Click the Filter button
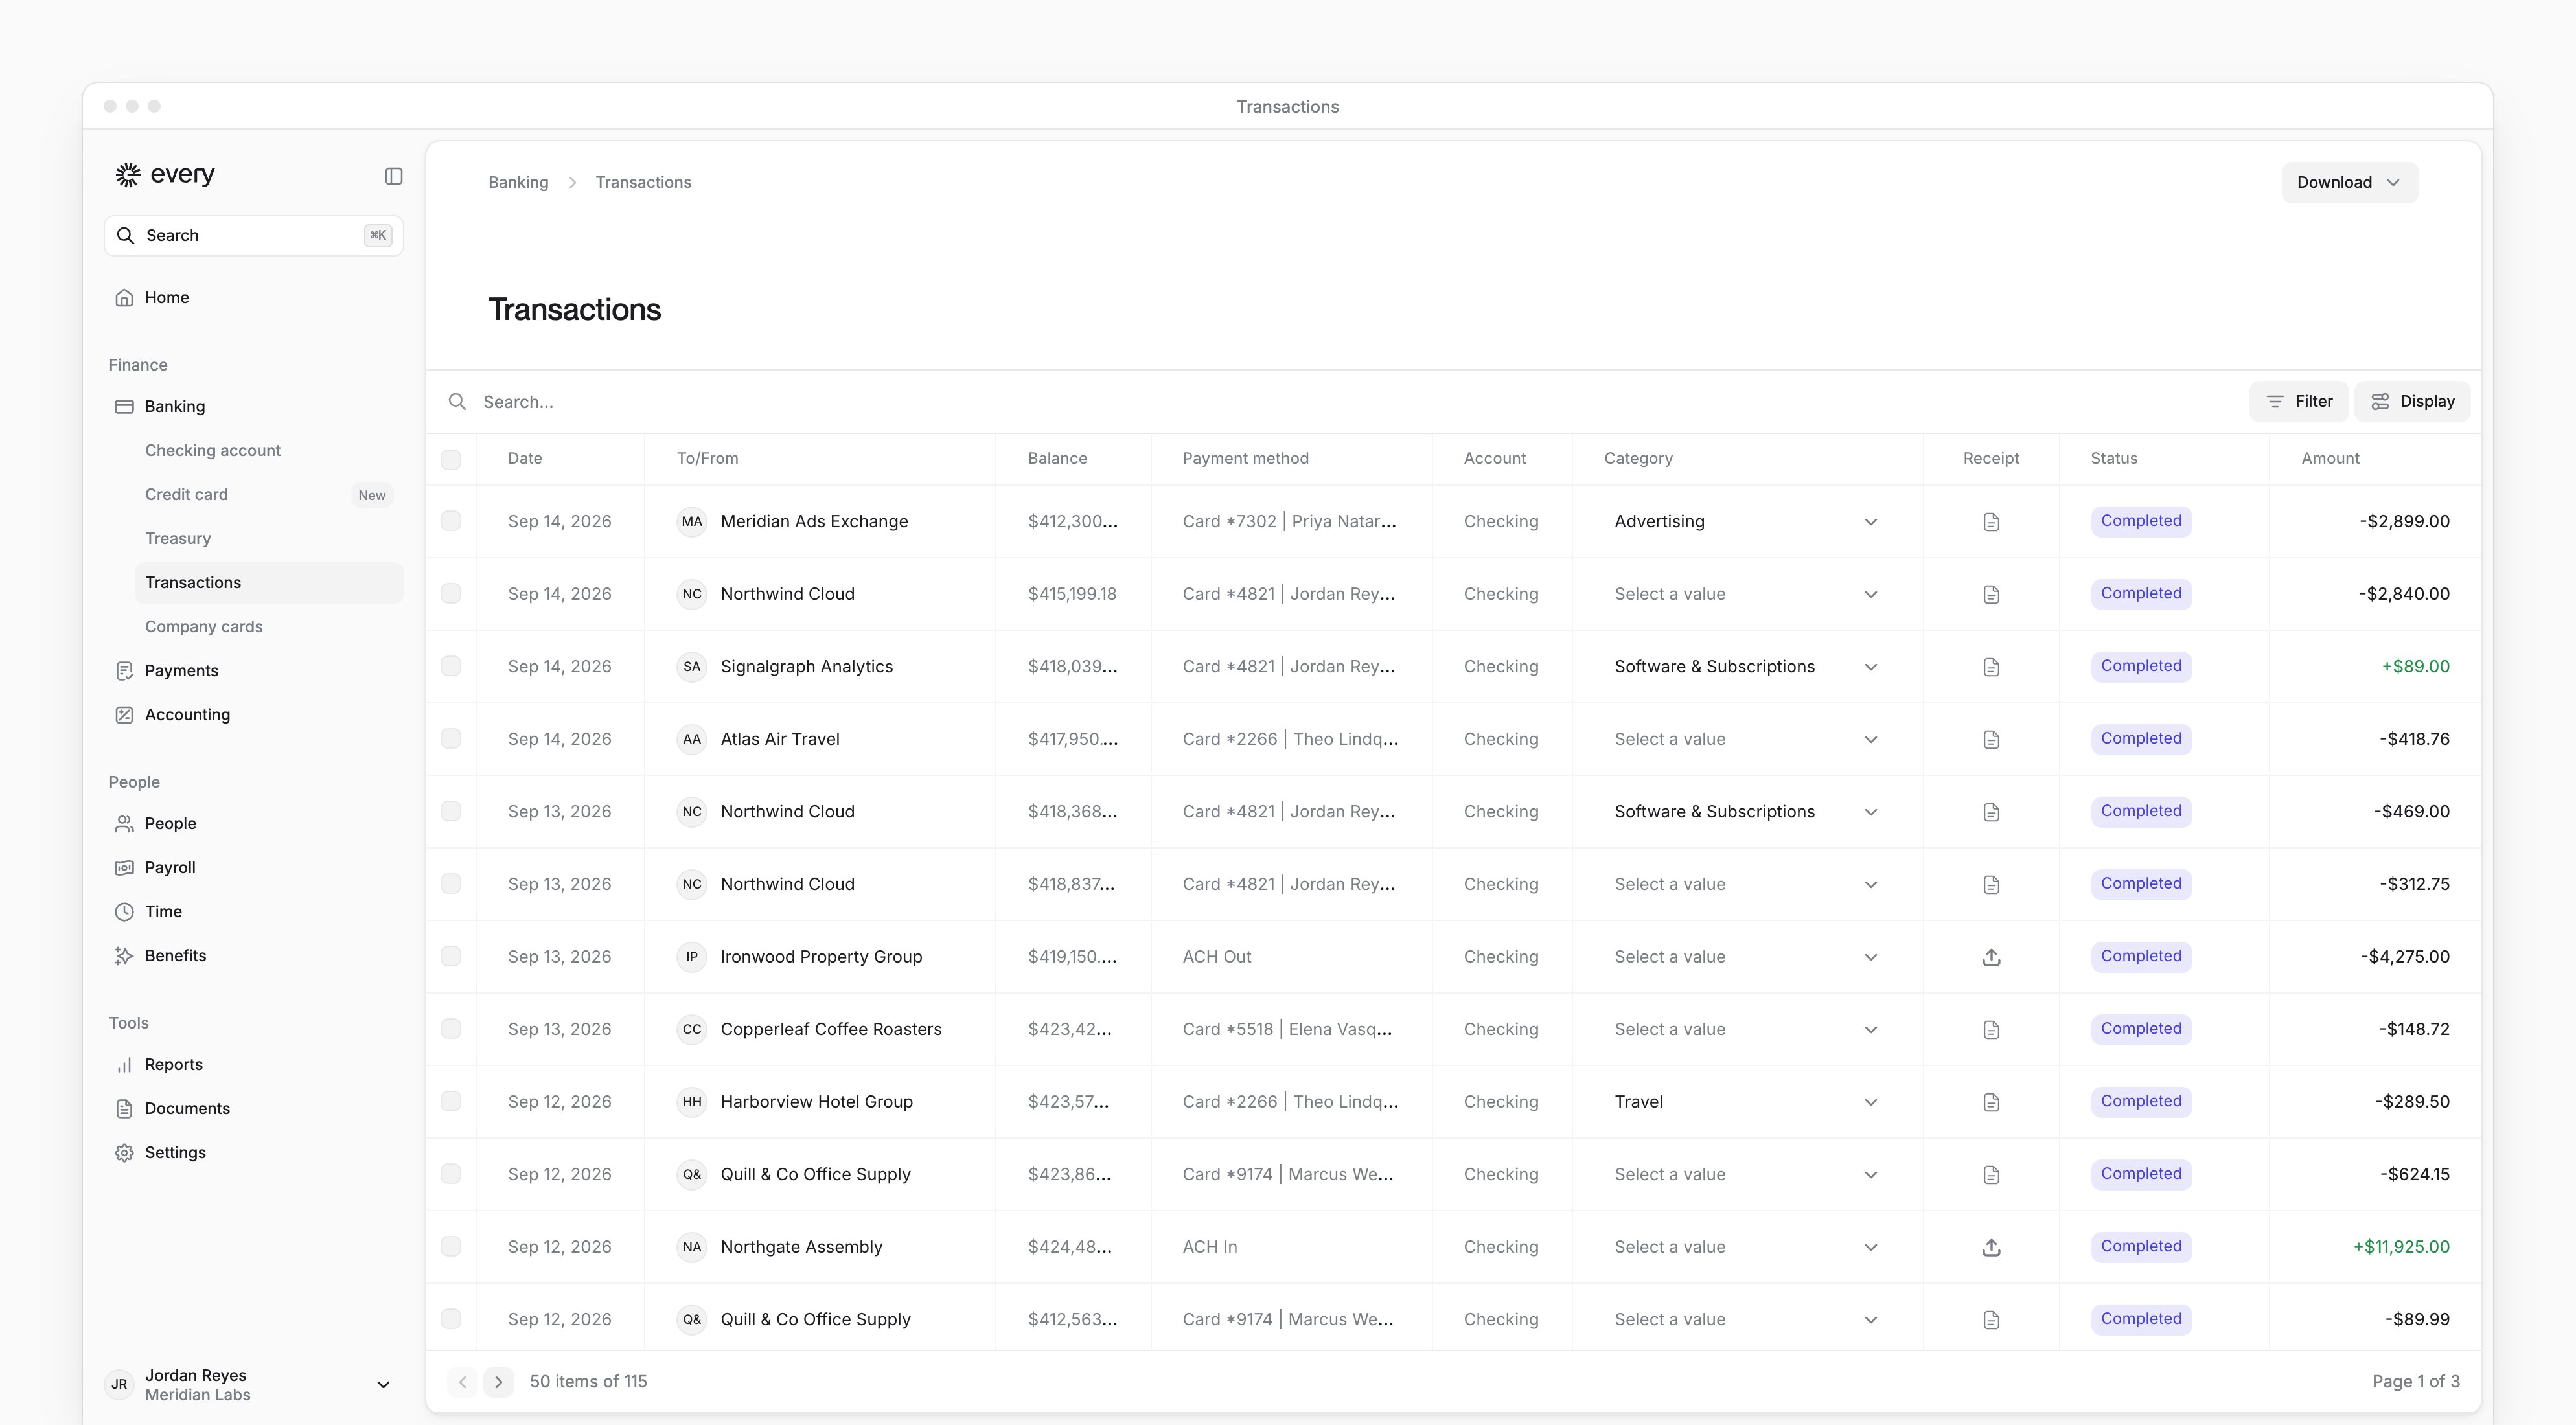Viewport: 2576px width, 1425px height. coord(2298,401)
